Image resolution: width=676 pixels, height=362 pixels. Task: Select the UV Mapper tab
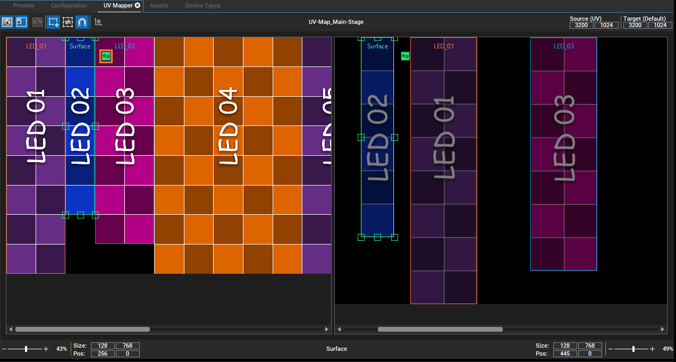point(118,5)
